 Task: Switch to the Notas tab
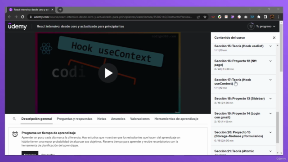point(102,119)
